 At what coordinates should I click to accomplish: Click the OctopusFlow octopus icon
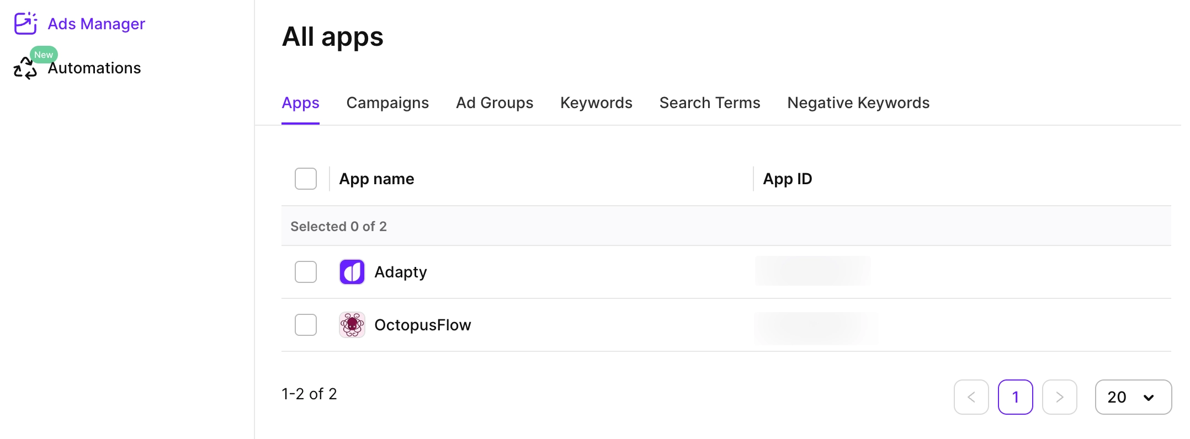coord(352,325)
